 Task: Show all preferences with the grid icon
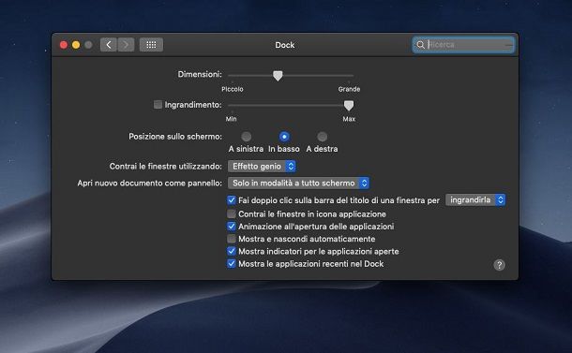tap(151, 45)
